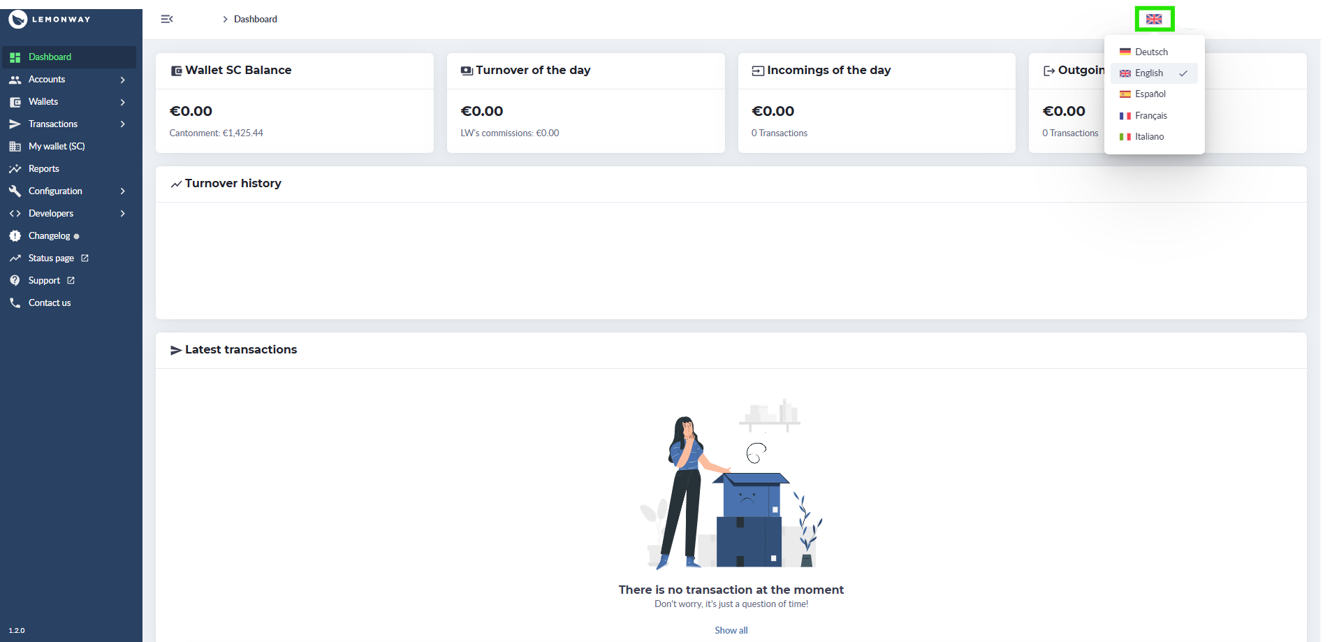The width and height of the screenshot is (1339, 642).
Task: Select Deutsch language option
Action: (1154, 52)
